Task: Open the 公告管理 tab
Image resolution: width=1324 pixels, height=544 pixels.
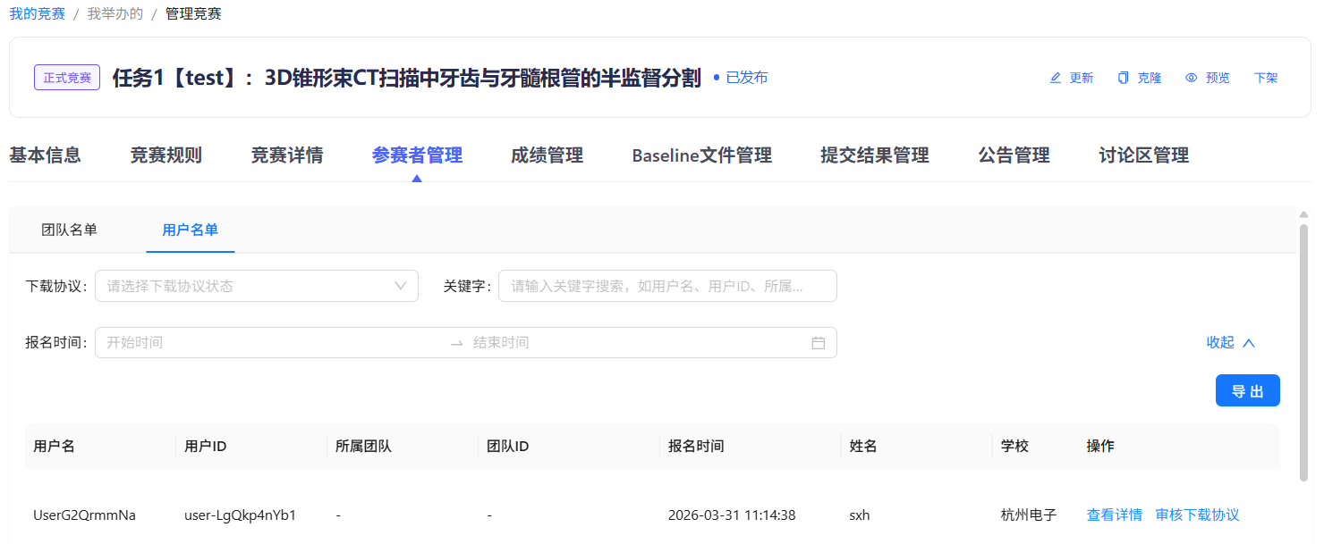Action: (x=1014, y=155)
